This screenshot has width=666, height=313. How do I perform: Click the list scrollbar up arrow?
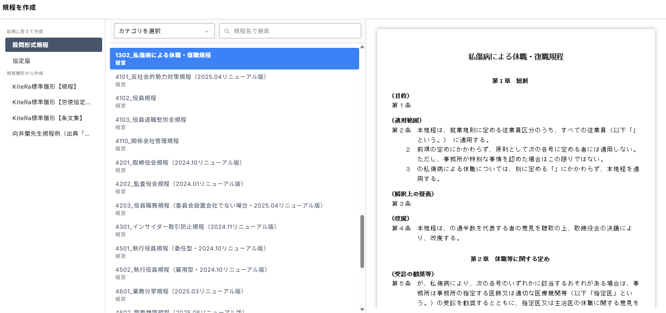pyautogui.click(x=362, y=47)
